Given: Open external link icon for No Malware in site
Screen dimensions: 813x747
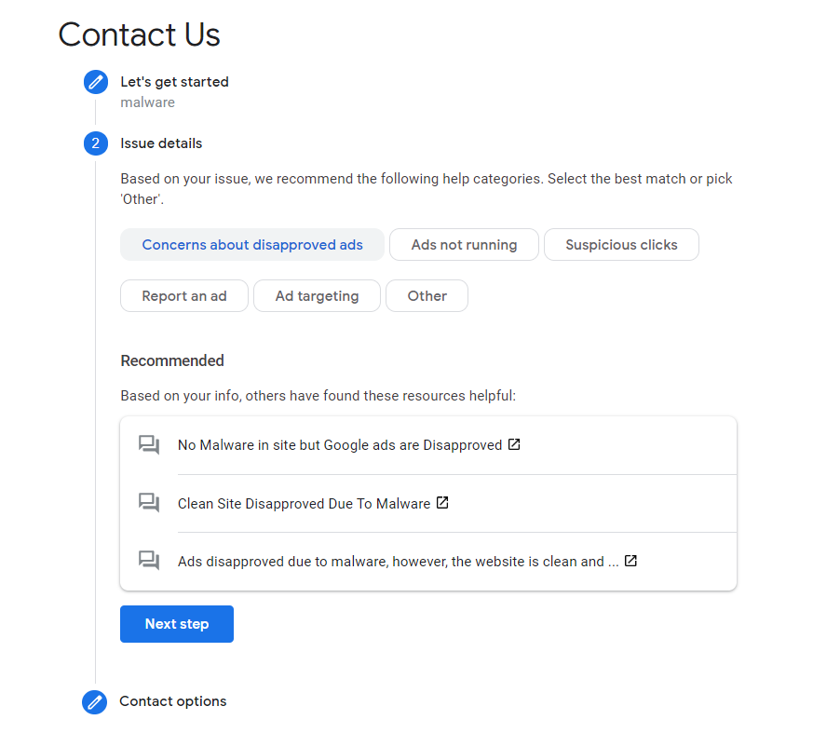Looking at the screenshot, I should coord(514,444).
